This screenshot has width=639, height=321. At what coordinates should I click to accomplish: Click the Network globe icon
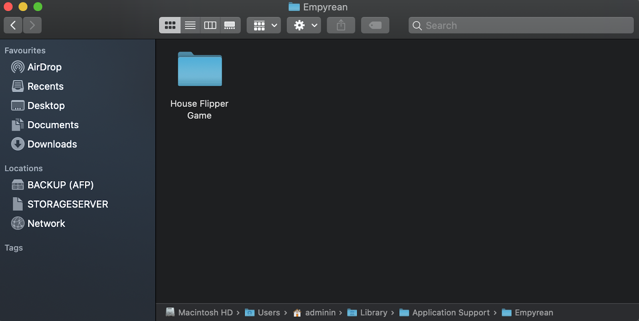tap(18, 223)
